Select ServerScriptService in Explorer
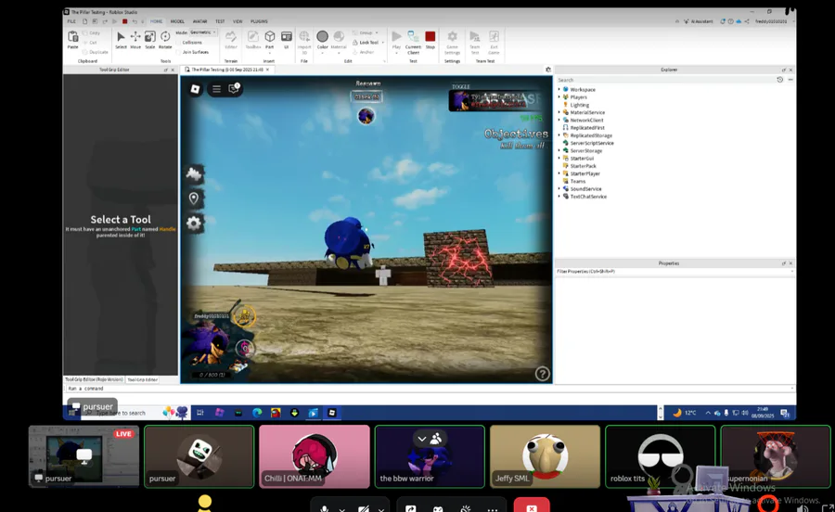Image resolution: width=835 pixels, height=512 pixels. click(592, 143)
